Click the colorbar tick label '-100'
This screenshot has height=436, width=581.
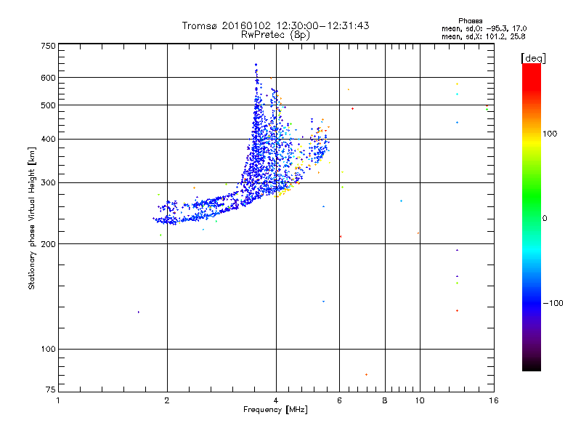[x=553, y=303]
